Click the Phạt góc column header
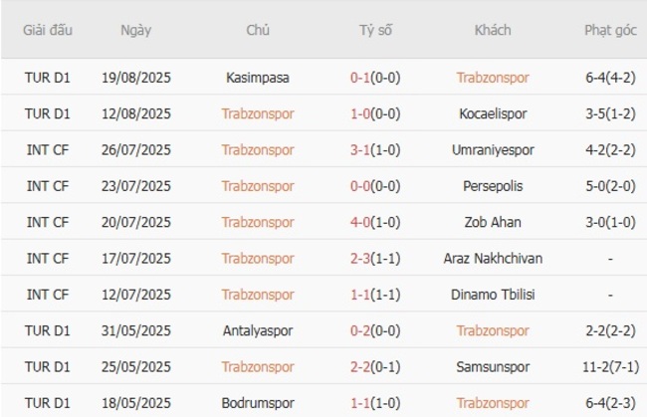 pos(610,30)
